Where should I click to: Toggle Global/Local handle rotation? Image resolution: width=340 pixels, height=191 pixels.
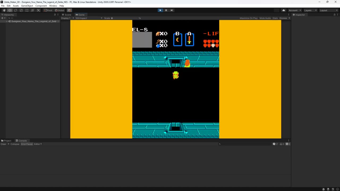click(59, 10)
